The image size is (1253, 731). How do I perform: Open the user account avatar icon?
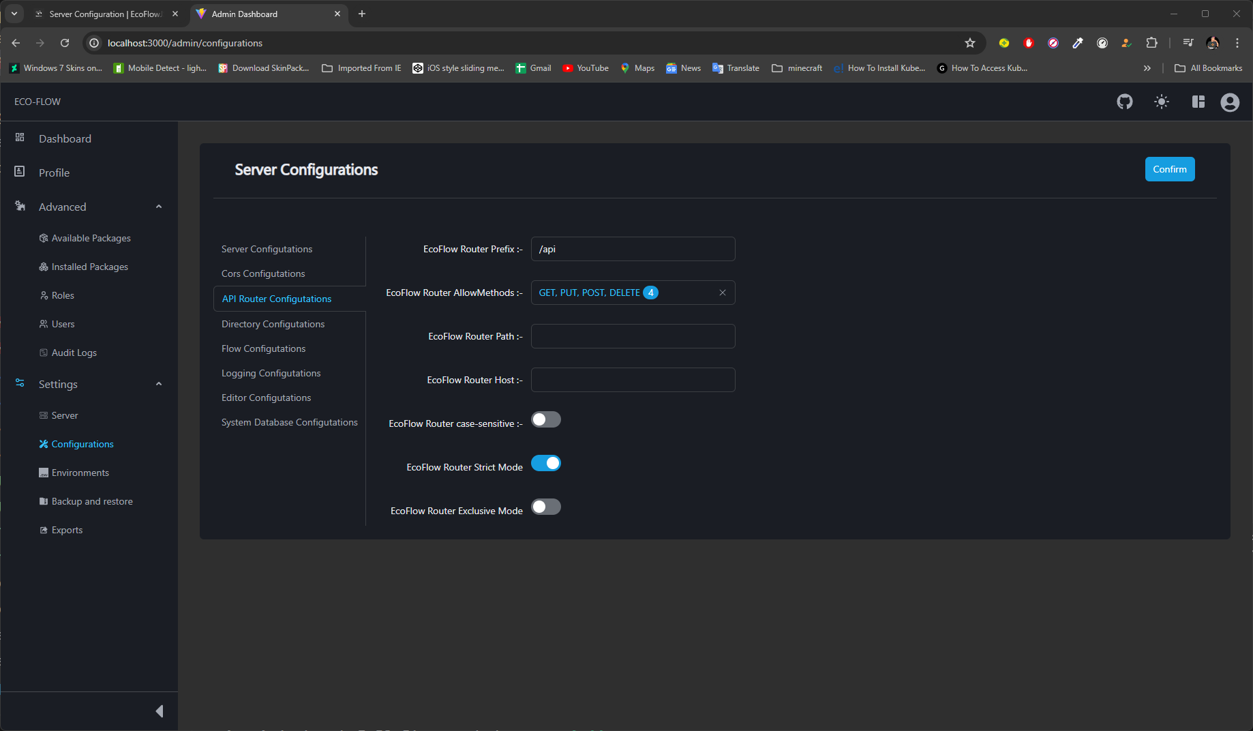click(1230, 102)
